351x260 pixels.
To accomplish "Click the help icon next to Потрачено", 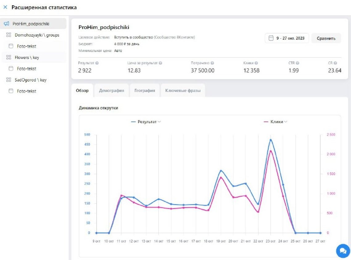I will [x=213, y=63].
